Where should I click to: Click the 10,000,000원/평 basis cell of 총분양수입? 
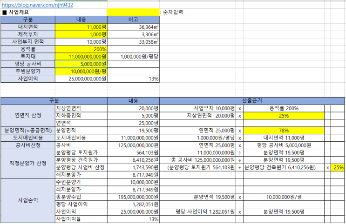pos(284,197)
